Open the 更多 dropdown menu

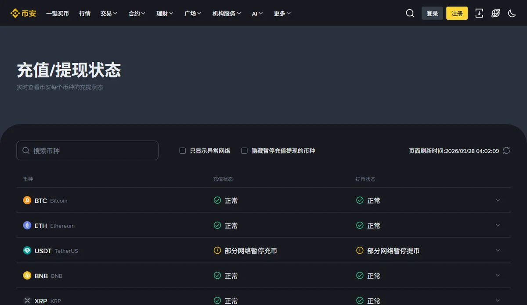(x=282, y=14)
